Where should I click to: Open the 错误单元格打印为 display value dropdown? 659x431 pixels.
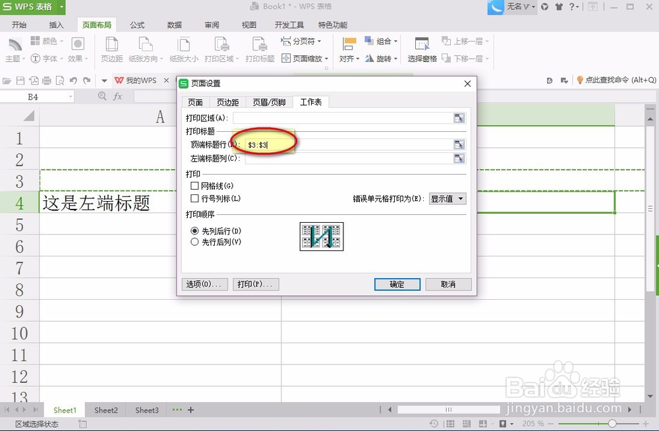pos(447,198)
